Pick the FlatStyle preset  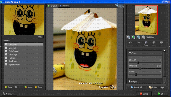24,58
